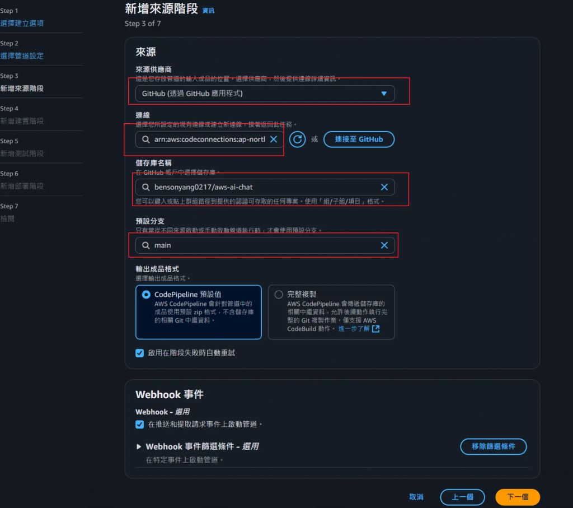Toggle 啟用在階段失敗時自動重試 checkbox
Image resolution: width=573 pixels, height=508 pixels.
(139, 353)
